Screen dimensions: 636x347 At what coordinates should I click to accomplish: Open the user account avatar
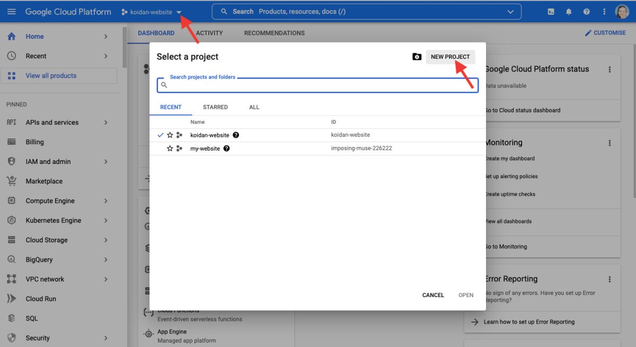[x=622, y=12]
